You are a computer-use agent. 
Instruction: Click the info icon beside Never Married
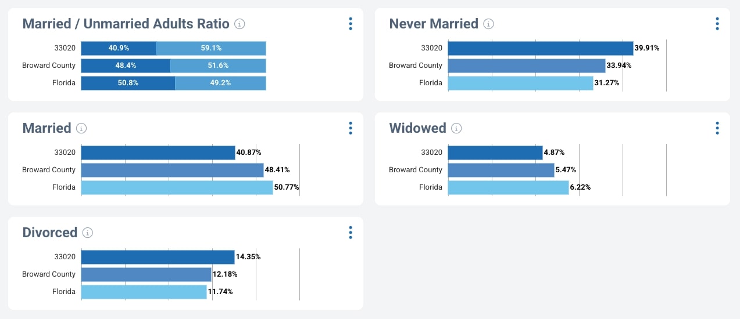point(489,24)
